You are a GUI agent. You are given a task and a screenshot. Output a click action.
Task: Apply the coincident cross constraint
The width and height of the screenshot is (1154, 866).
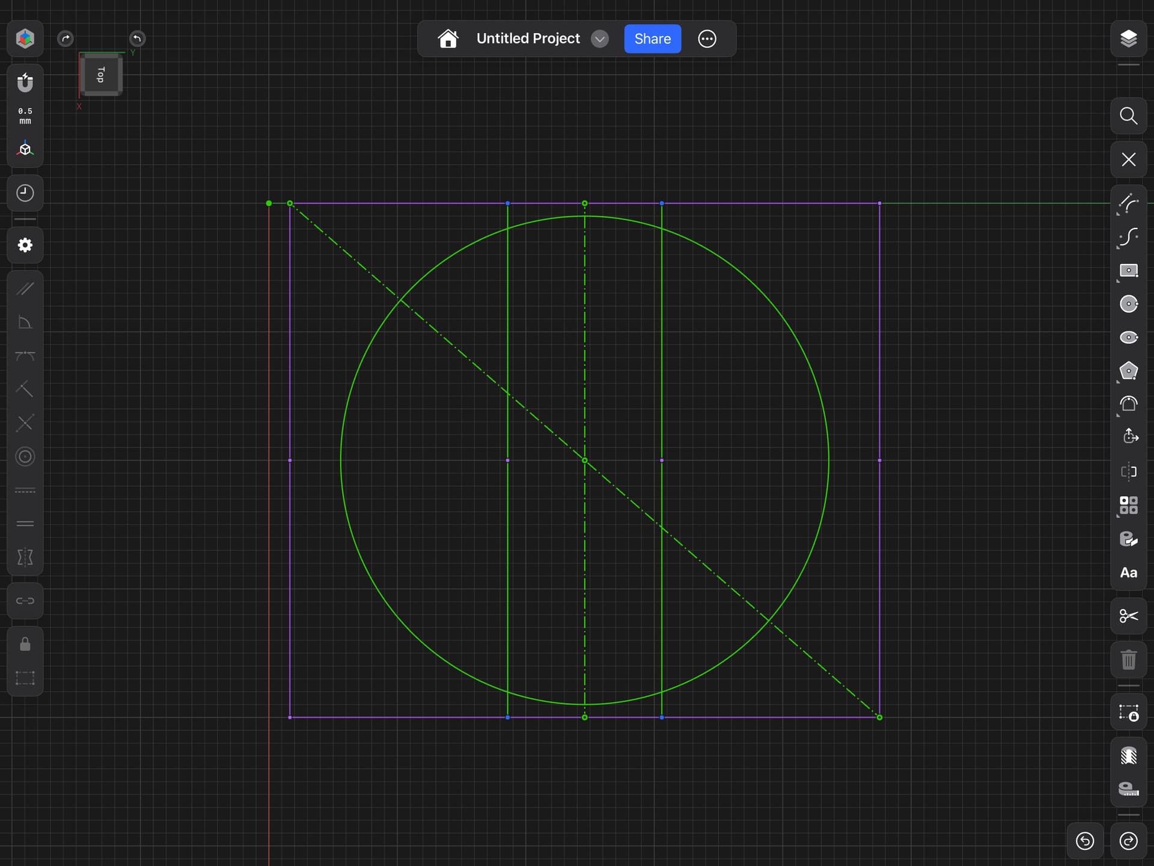[25, 423]
